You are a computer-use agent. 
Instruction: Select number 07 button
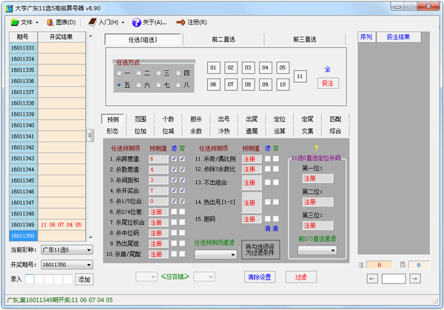[230, 84]
